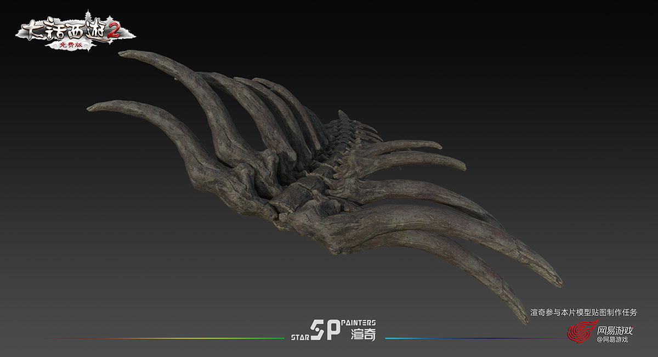Open the @网易游戏 handle link

click(612, 340)
